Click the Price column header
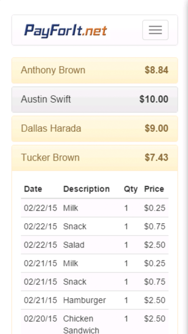The image size is (188, 334). pyautogui.click(x=154, y=189)
